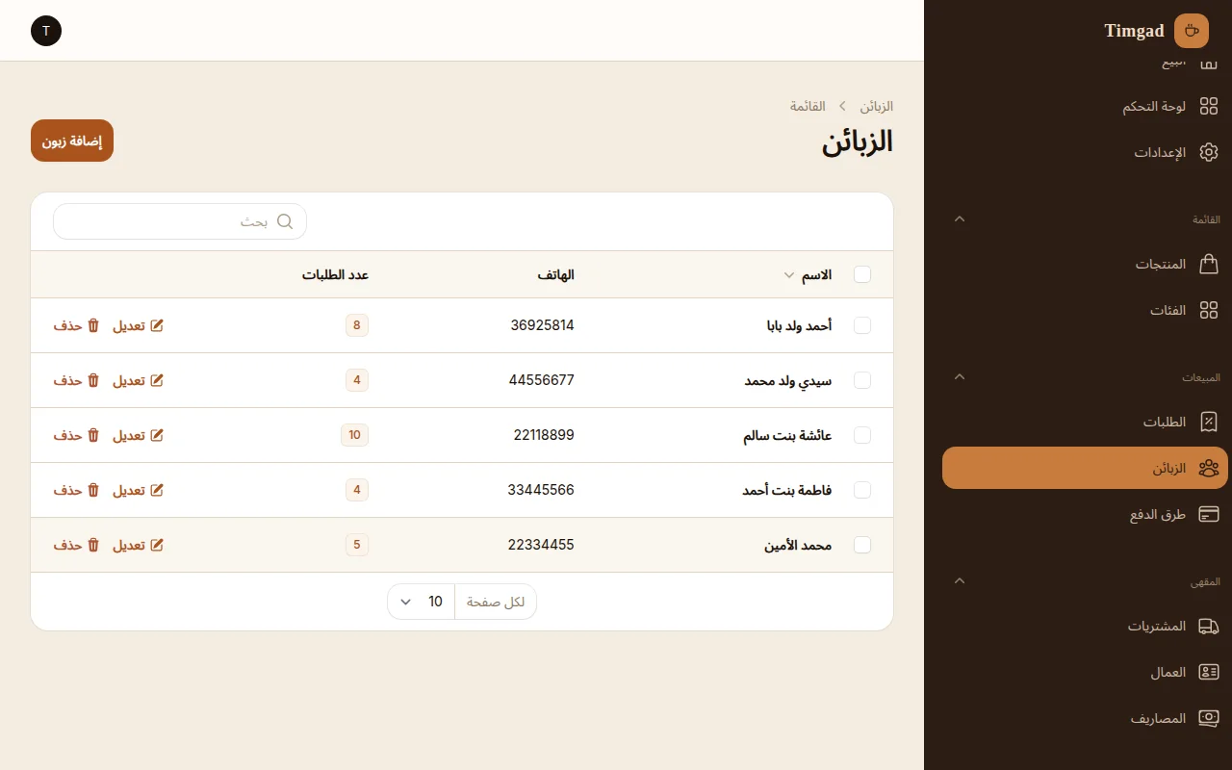The height and width of the screenshot is (770, 1232).
Task: Click the العمال ID card icon
Action: pyautogui.click(x=1209, y=672)
